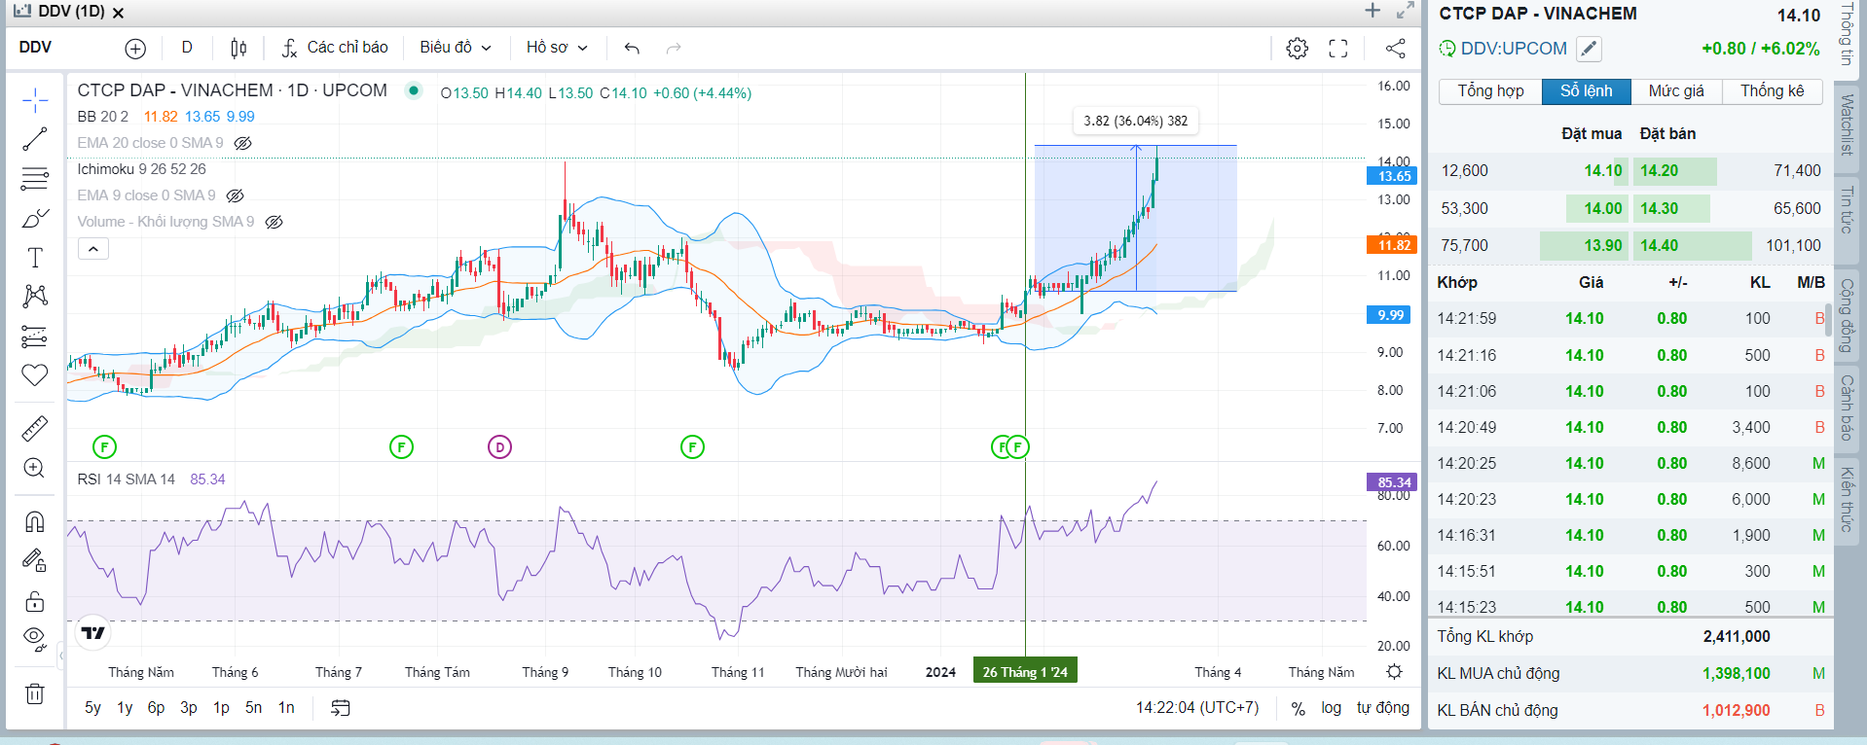The image size is (1867, 745).
Task: Select the text annotation tool
Action: click(x=35, y=258)
